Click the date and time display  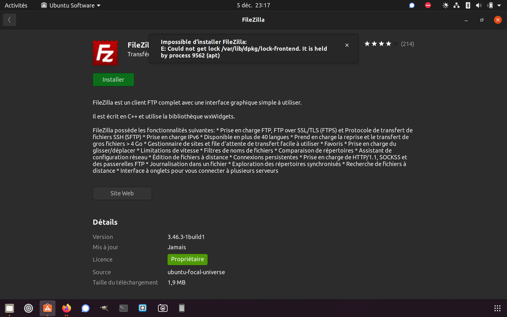tap(253, 5)
